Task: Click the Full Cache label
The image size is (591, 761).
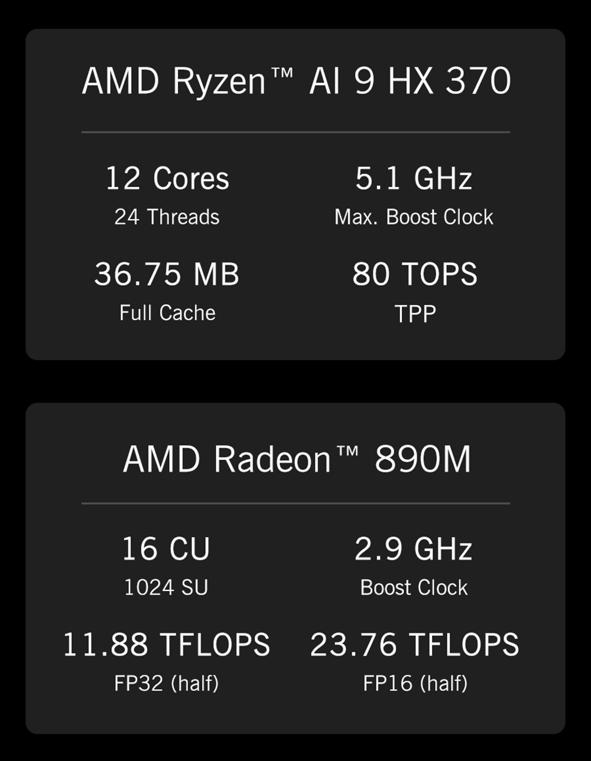Action: click(x=167, y=313)
